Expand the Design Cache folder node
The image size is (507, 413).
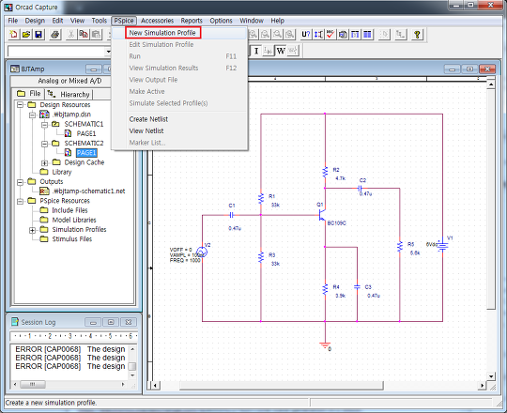[x=45, y=162]
